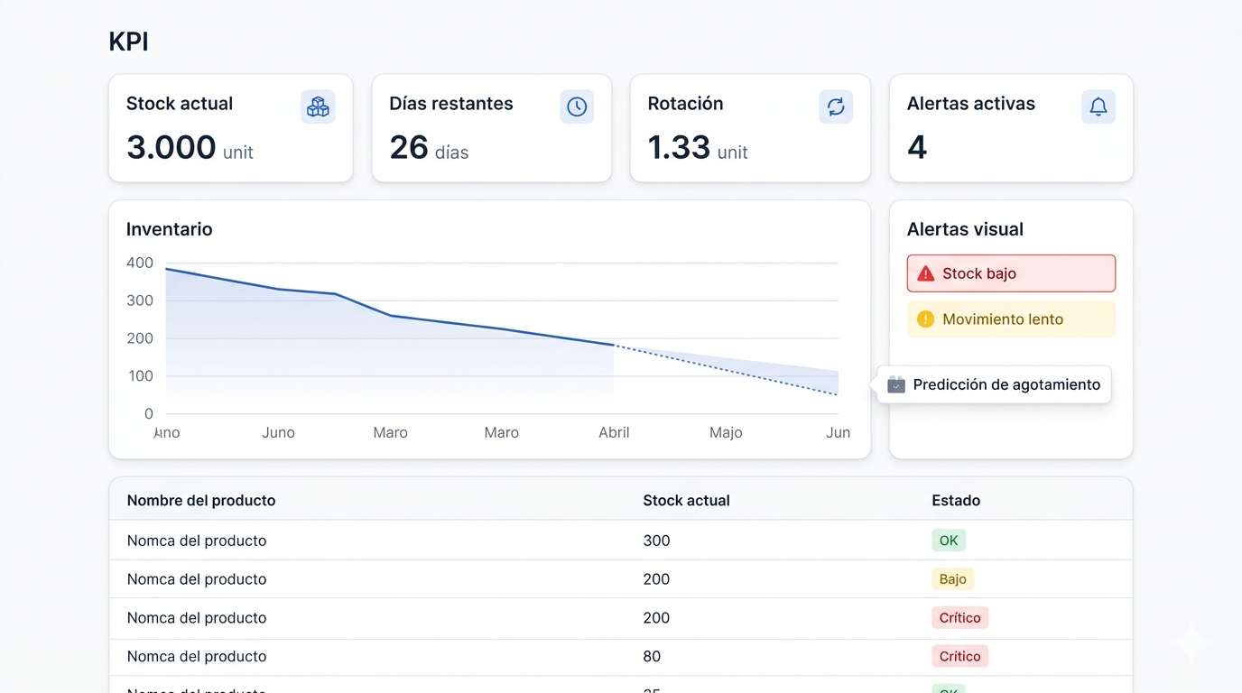The image size is (1242, 693).
Task: Select the Bajo status badge in second row
Action: (x=952, y=578)
